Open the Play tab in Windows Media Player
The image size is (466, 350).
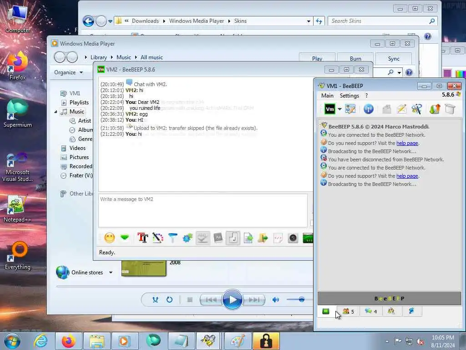click(x=317, y=59)
